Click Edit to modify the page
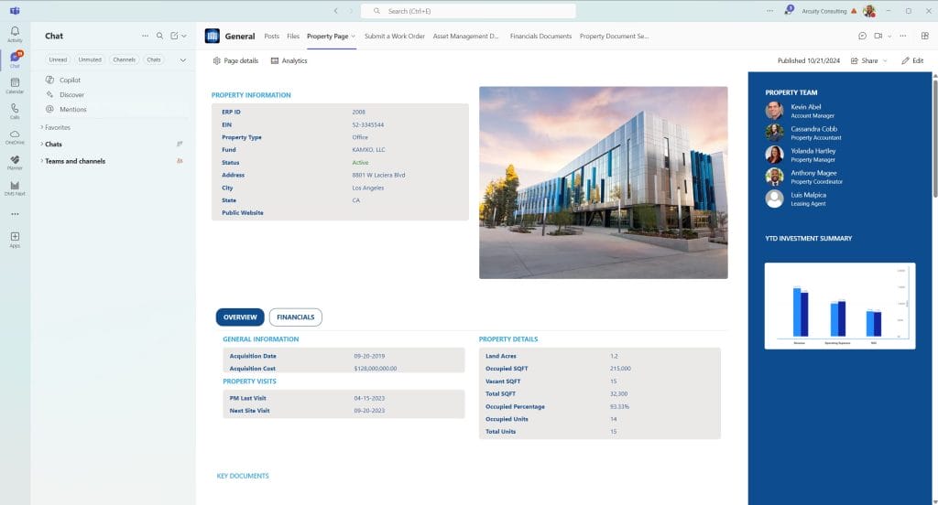938x505 pixels. tap(912, 60)
